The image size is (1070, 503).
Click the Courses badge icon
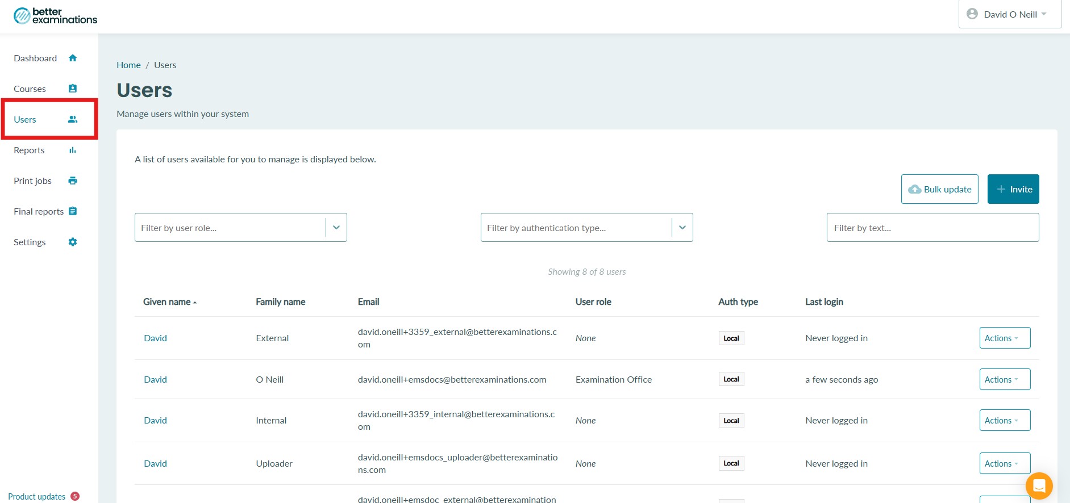(x=73, y=89)
